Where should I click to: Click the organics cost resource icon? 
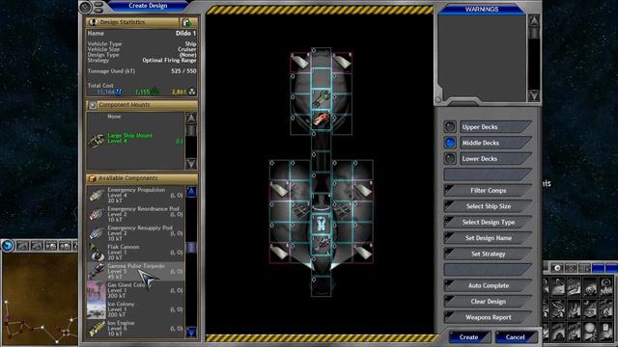[154, 92]
